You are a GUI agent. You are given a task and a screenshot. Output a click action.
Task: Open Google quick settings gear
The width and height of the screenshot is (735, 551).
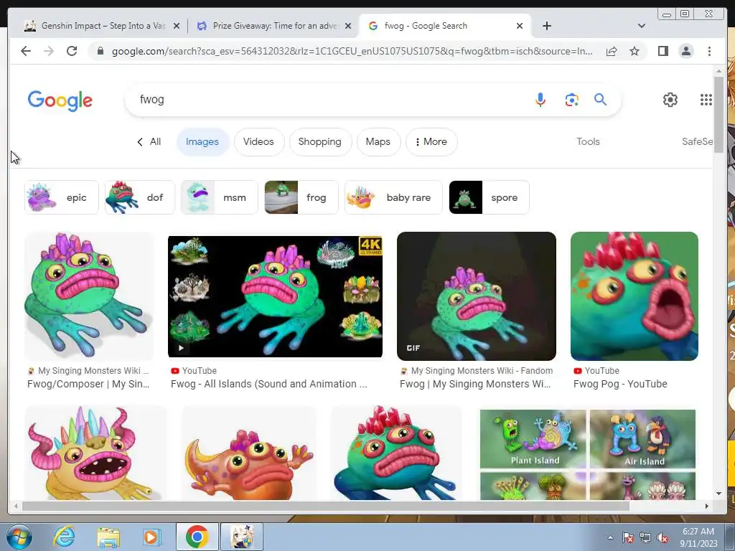(670, 99)
